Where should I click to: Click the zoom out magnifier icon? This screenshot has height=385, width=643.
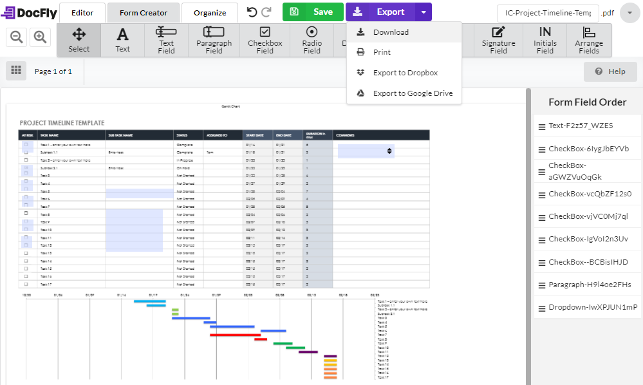17,38
